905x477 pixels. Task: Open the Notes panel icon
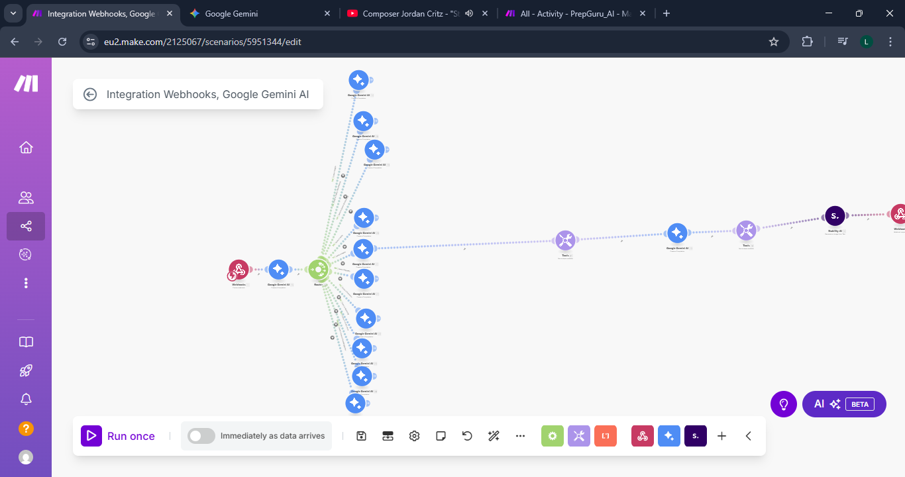pyautogui.click(x=441, y=436)
